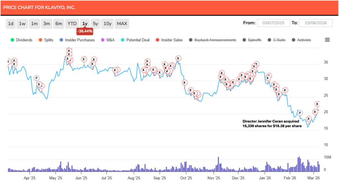This screenshot has height=184, width=339.
Task: Select the 10y time range
Action: pos(108,23)
